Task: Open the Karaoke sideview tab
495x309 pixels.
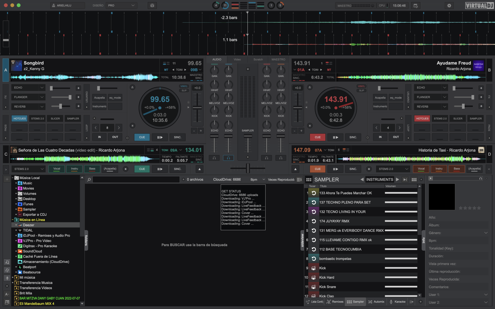Action: click(x=397, y=302)
